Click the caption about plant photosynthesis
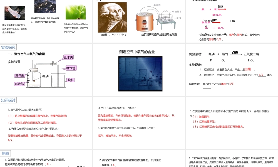Screen dimensions: 278x167 [76, 28]
